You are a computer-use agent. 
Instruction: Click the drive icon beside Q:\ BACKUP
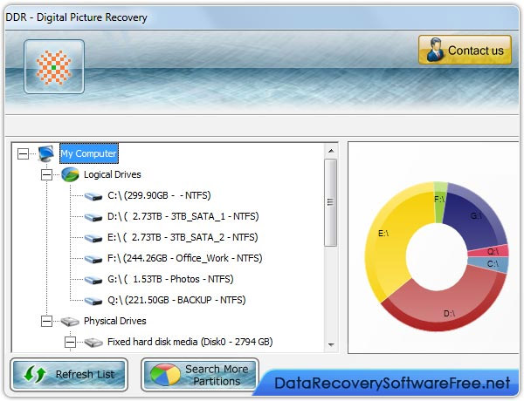click(x=93, y=301)
